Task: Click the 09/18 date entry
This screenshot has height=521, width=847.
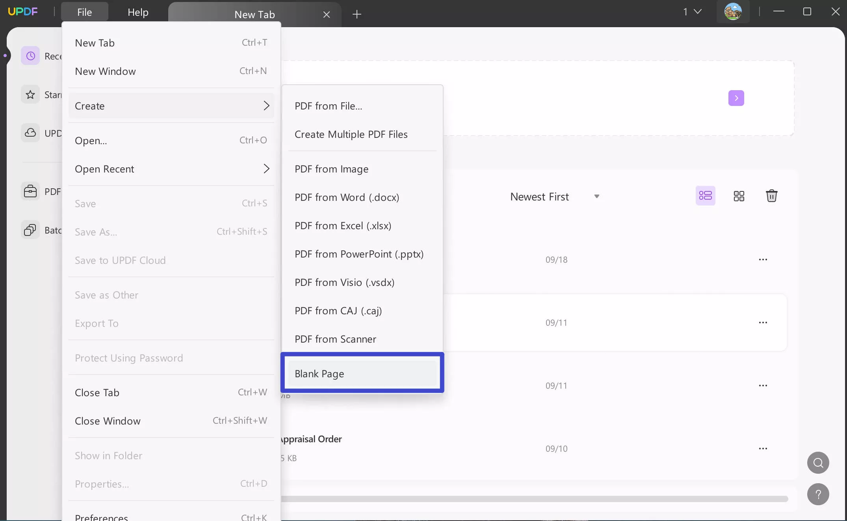Action: click(556, 260)
